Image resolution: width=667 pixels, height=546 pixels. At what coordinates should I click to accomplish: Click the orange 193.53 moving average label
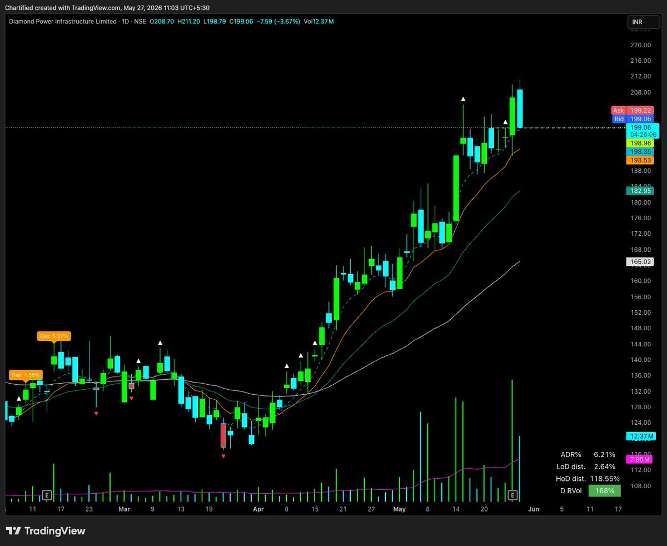click(641, 160)
